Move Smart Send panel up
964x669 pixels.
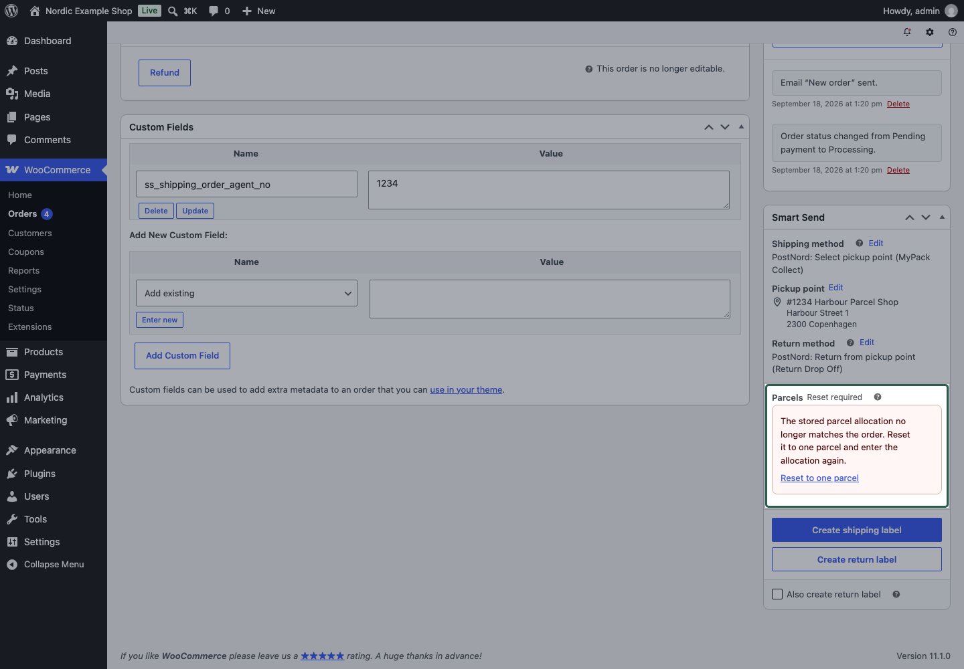pyautogui.click(x=909, y=217)
